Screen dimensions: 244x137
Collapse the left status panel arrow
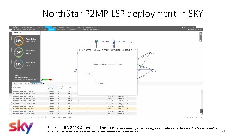click(42, 53)
